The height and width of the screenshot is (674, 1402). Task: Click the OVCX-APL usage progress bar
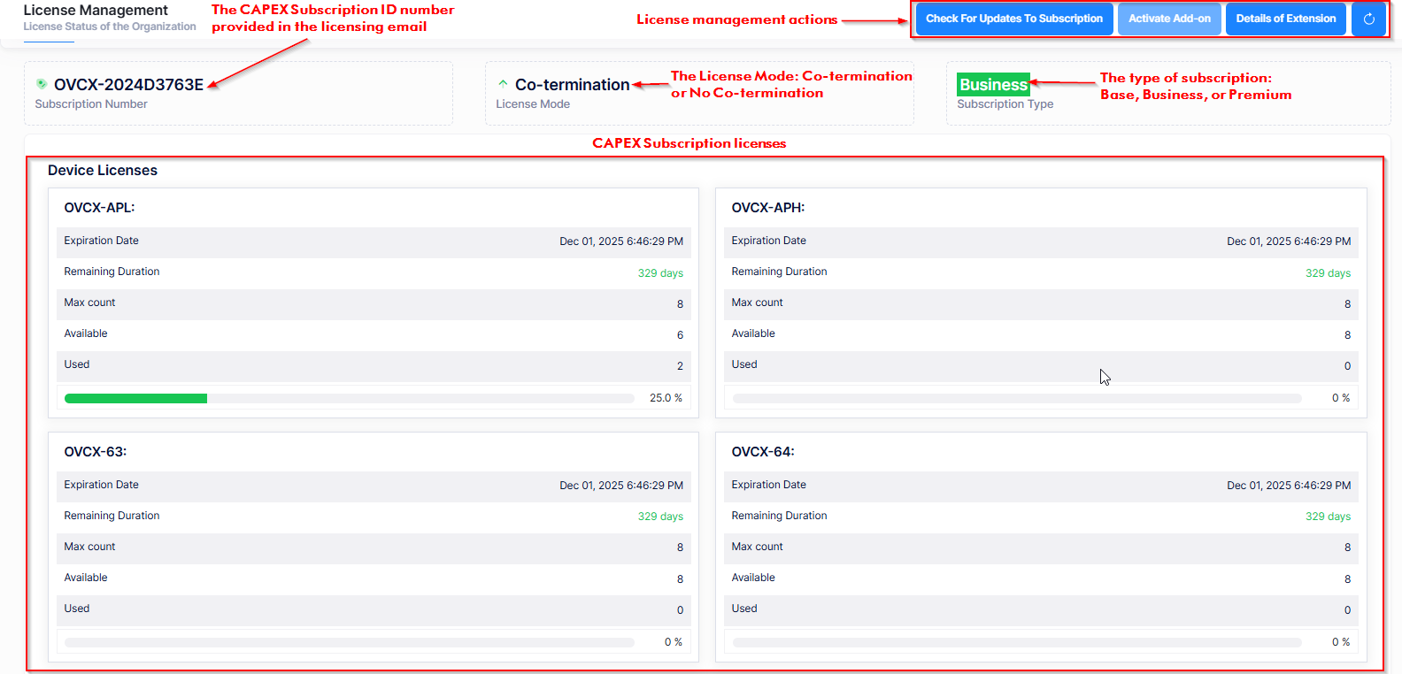click(349, 398)
